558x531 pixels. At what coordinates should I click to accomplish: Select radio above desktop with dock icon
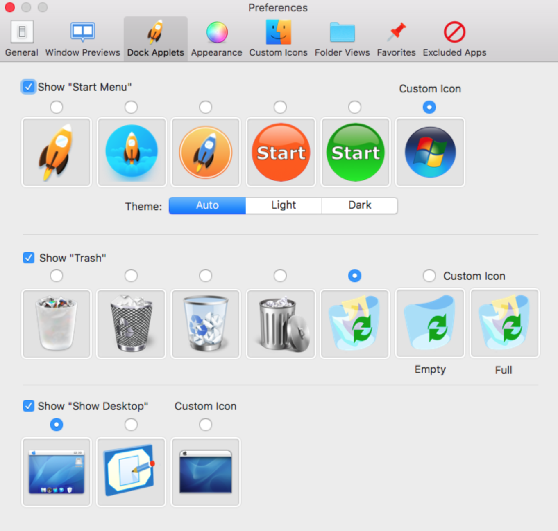pyautogui.click(x=57, y=425)
